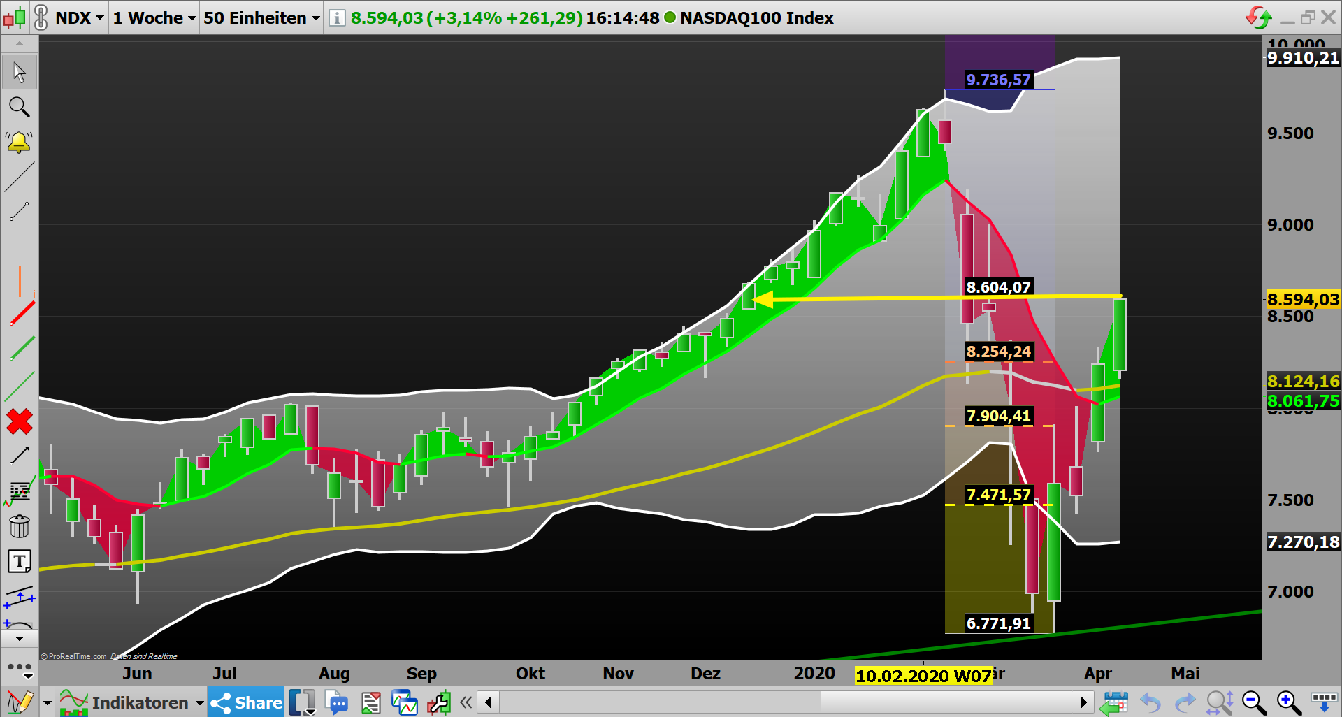Open the text annotation tool
1342x717 pixels.
[x=20, y=561]
